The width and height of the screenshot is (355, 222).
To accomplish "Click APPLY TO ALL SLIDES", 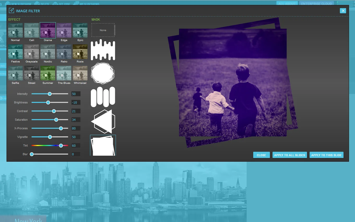I will tap(289, 155).
